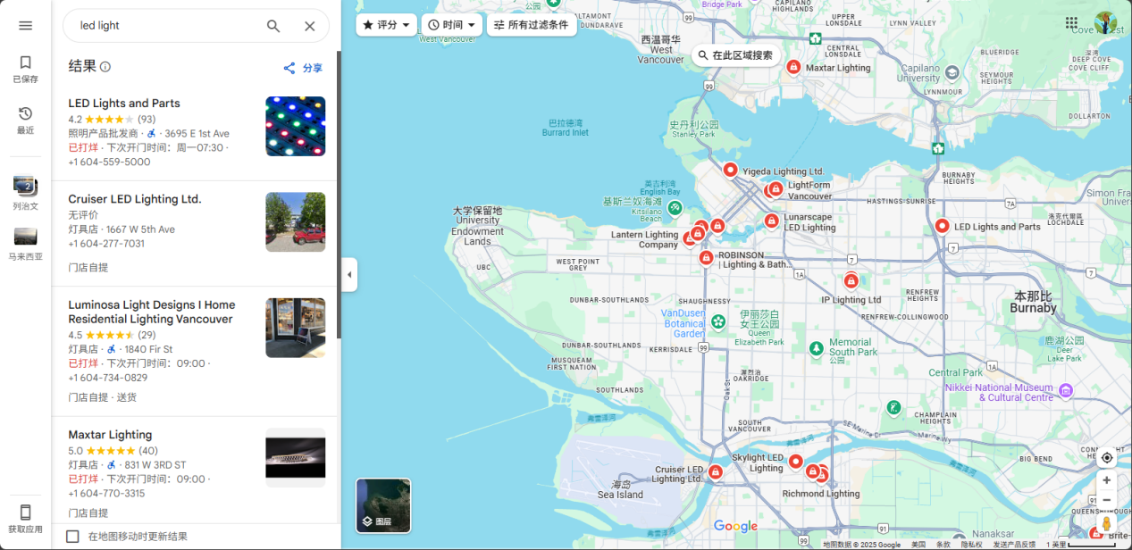Open Cruiser LED Lighting Ltd. result

[x=195, y=234]
